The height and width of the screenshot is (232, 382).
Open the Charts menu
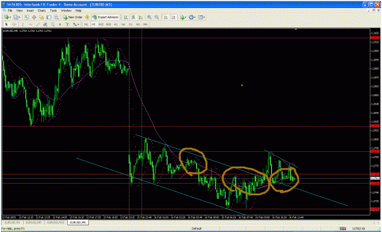click(42, 10)
